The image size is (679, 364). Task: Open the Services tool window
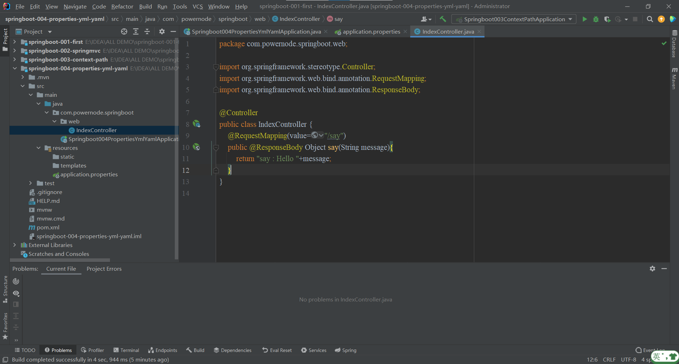click(314, 350)
